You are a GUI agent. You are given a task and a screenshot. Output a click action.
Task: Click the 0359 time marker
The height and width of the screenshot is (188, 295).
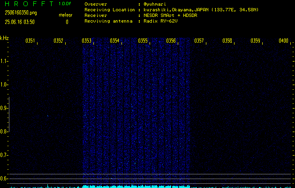point(256,41)
